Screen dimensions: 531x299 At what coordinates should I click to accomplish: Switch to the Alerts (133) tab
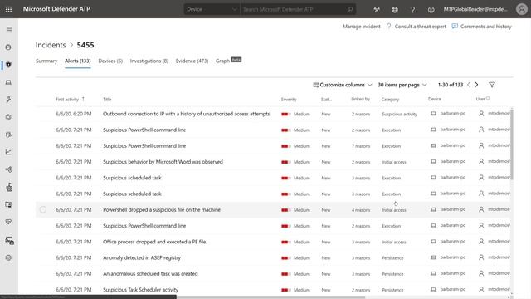coord(77,61)
